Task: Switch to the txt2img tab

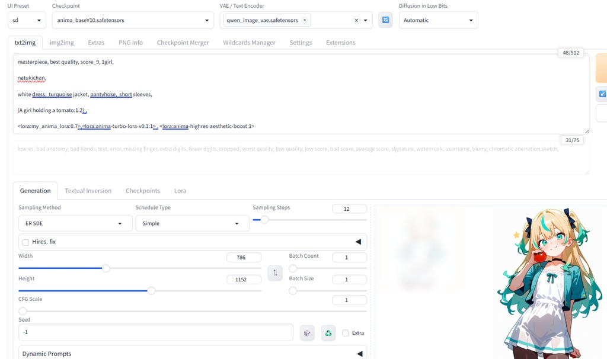Action: (25, 43)
